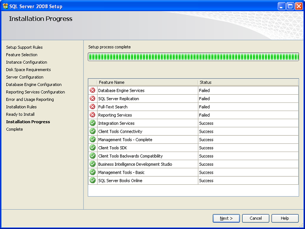Maximize the Setup window
The image size is (305, 229).
(x=290, y=6)
